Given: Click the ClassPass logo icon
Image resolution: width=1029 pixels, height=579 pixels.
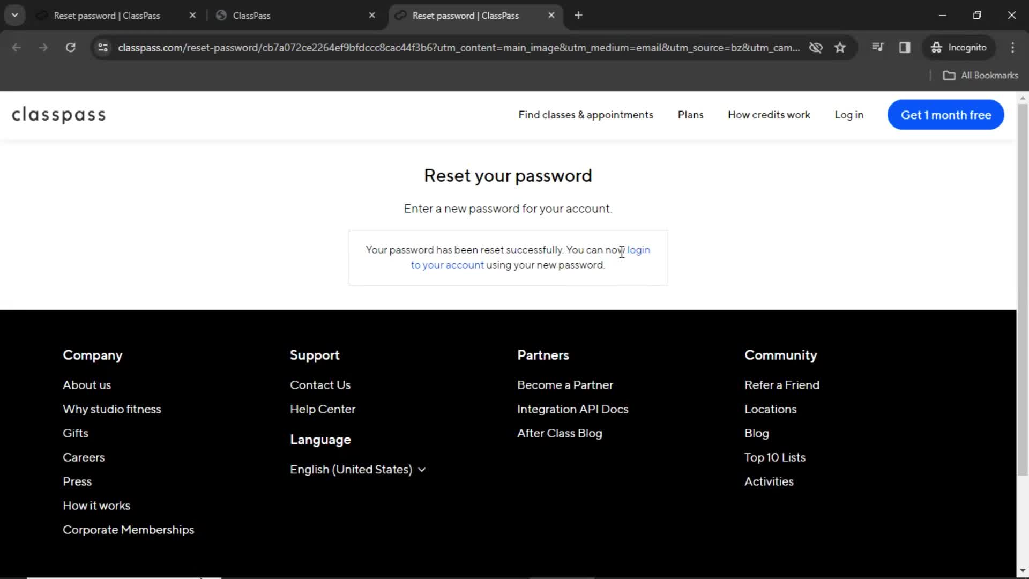Looking at the screenshot, I should click(x=58, y=115).
